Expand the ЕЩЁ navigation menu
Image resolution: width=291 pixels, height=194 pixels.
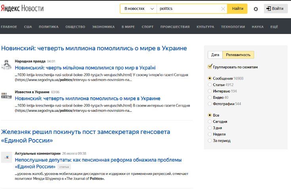274,27
